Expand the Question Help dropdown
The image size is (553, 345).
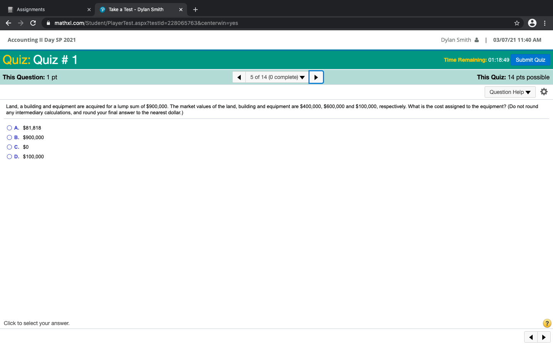tap(510, 92)
